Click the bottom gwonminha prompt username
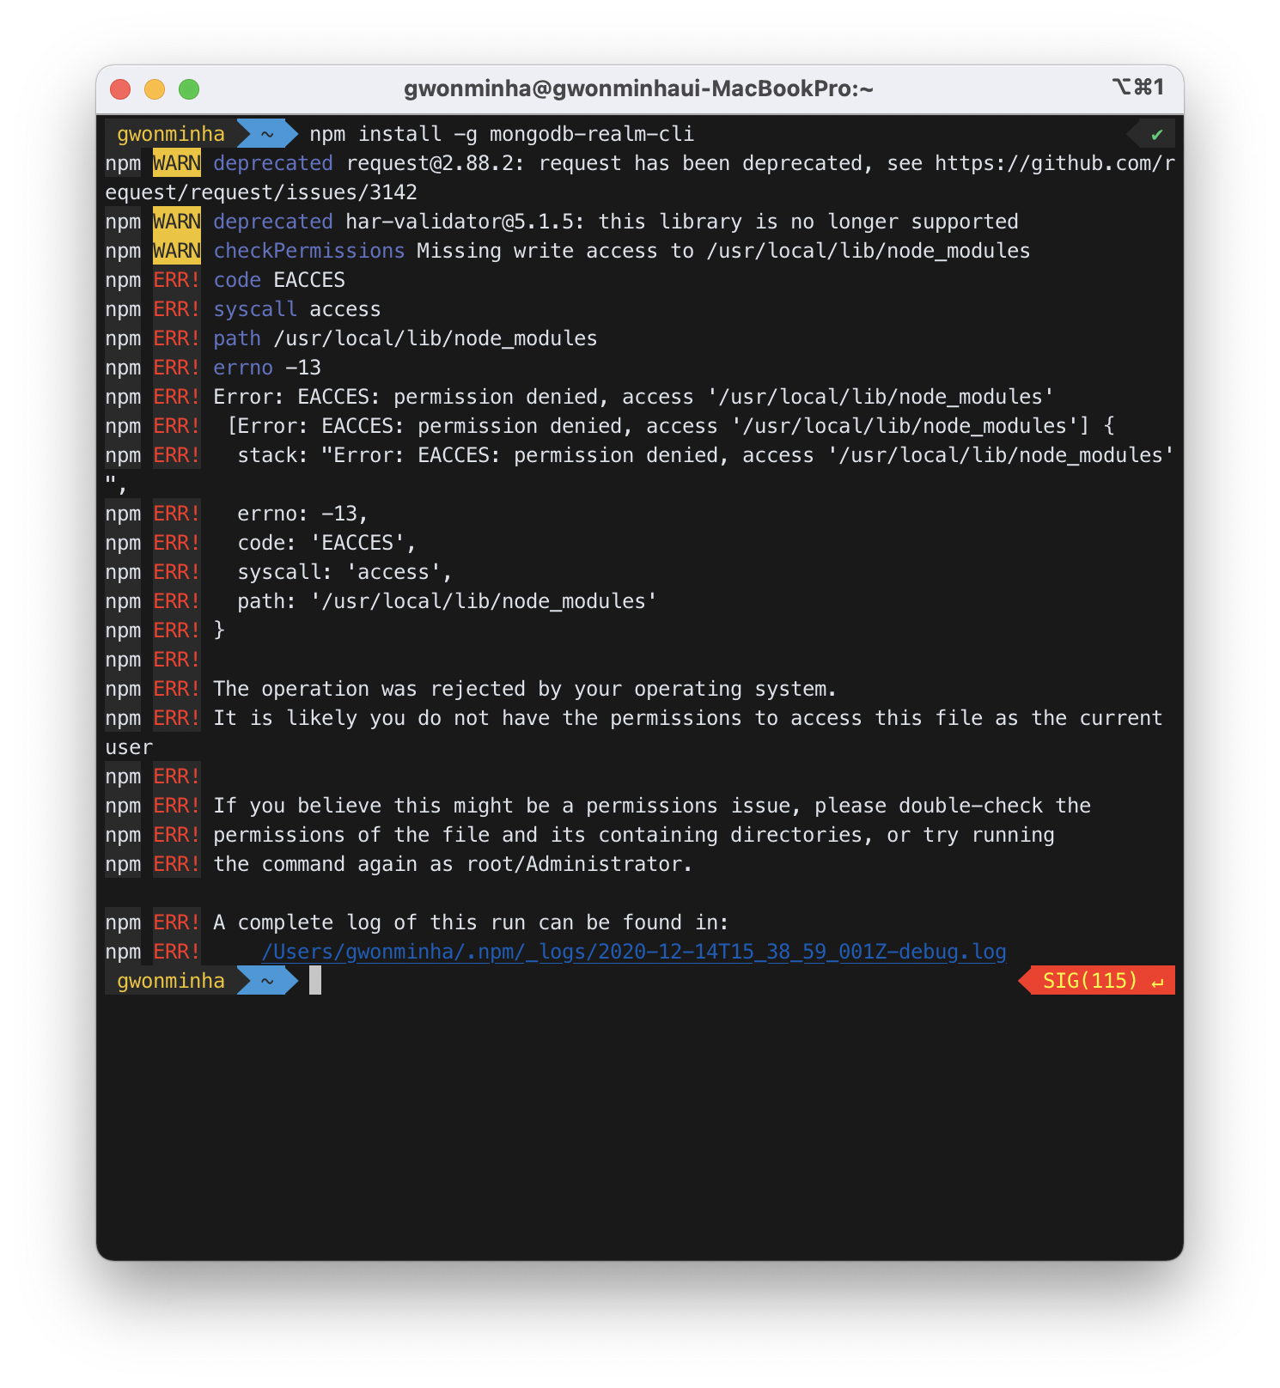Viewport: 1280px width, 1388px height. pyautogui.click(x=171, y=981)
